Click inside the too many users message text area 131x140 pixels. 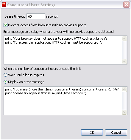click(x=63, y=101)
